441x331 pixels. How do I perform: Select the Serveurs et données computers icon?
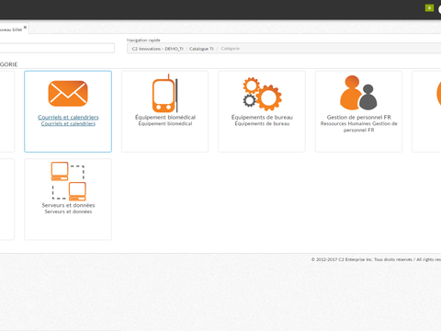tap(68, 181)
